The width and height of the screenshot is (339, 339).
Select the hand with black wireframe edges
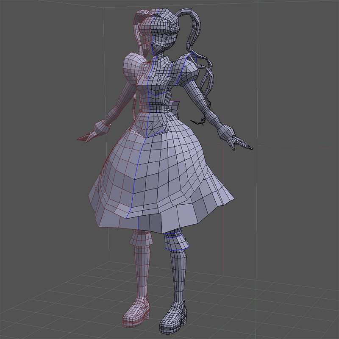click(x=239, y=143)
